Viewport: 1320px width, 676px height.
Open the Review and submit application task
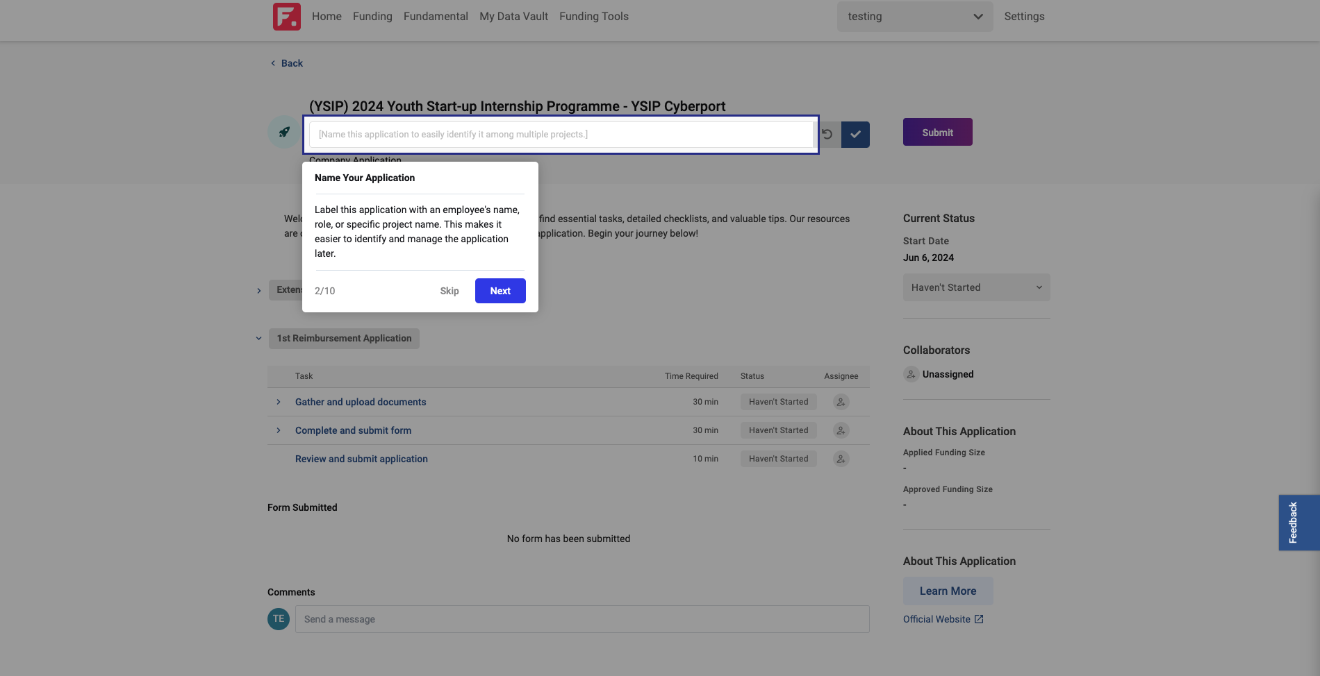tap(361, 459)
